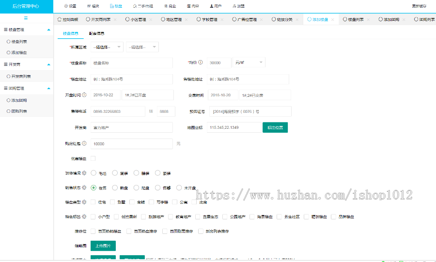Open the first 所属区域 dropdown
436x262 pixels.
coord(107,47)
